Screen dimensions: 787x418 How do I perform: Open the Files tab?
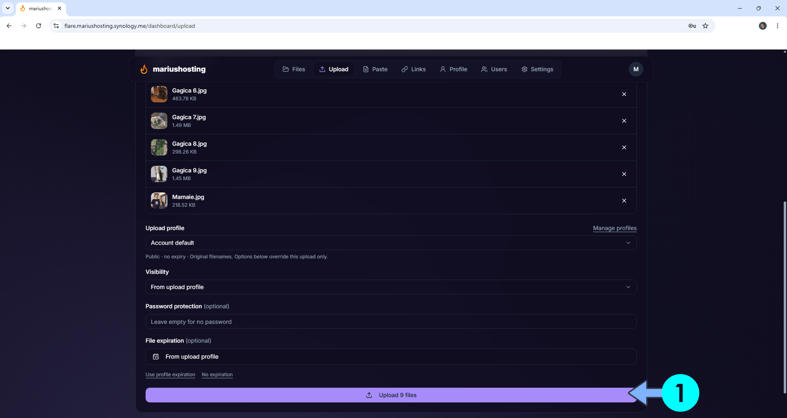point(294,69)
